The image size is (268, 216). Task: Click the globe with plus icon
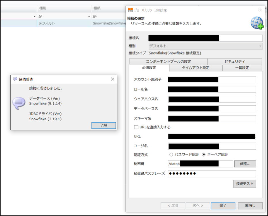[x=257, y=23]
